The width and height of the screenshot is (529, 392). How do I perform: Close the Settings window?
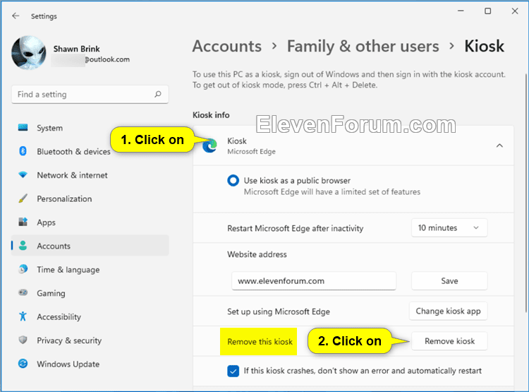(514, 11)
